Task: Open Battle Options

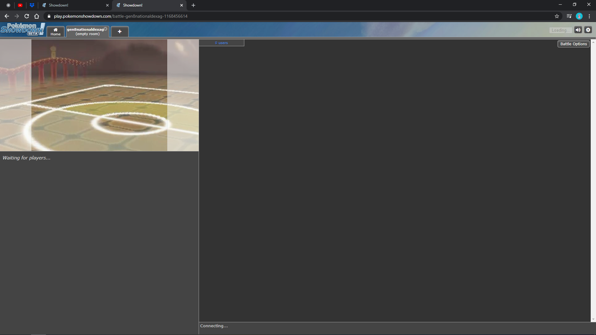Action: click(574, 44)
